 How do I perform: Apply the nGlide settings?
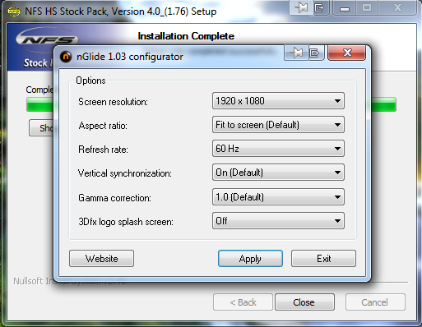click(x=250, y=258)
